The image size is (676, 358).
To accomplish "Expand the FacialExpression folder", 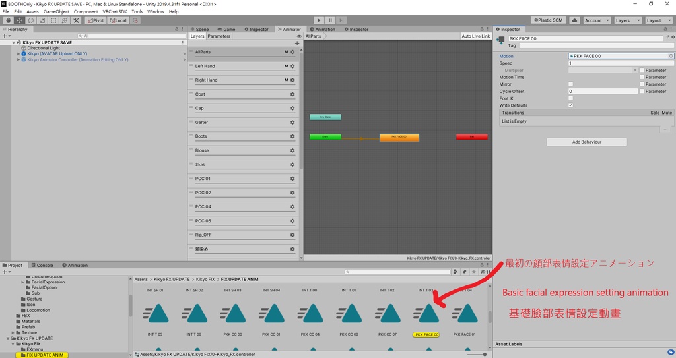I will 23,282.
